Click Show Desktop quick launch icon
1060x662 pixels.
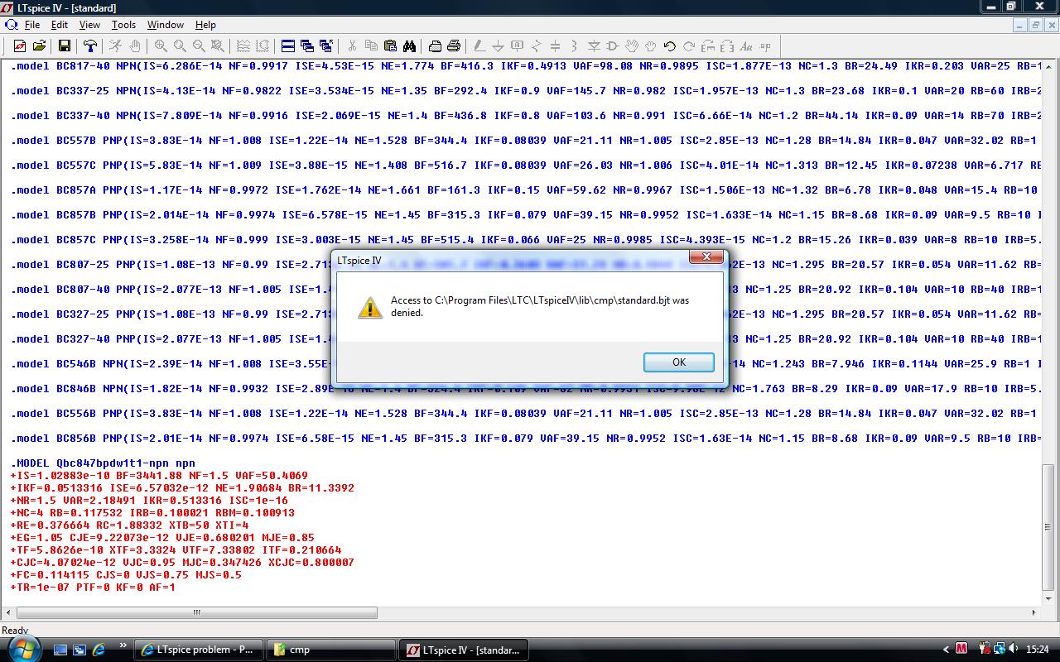point(60,650)
